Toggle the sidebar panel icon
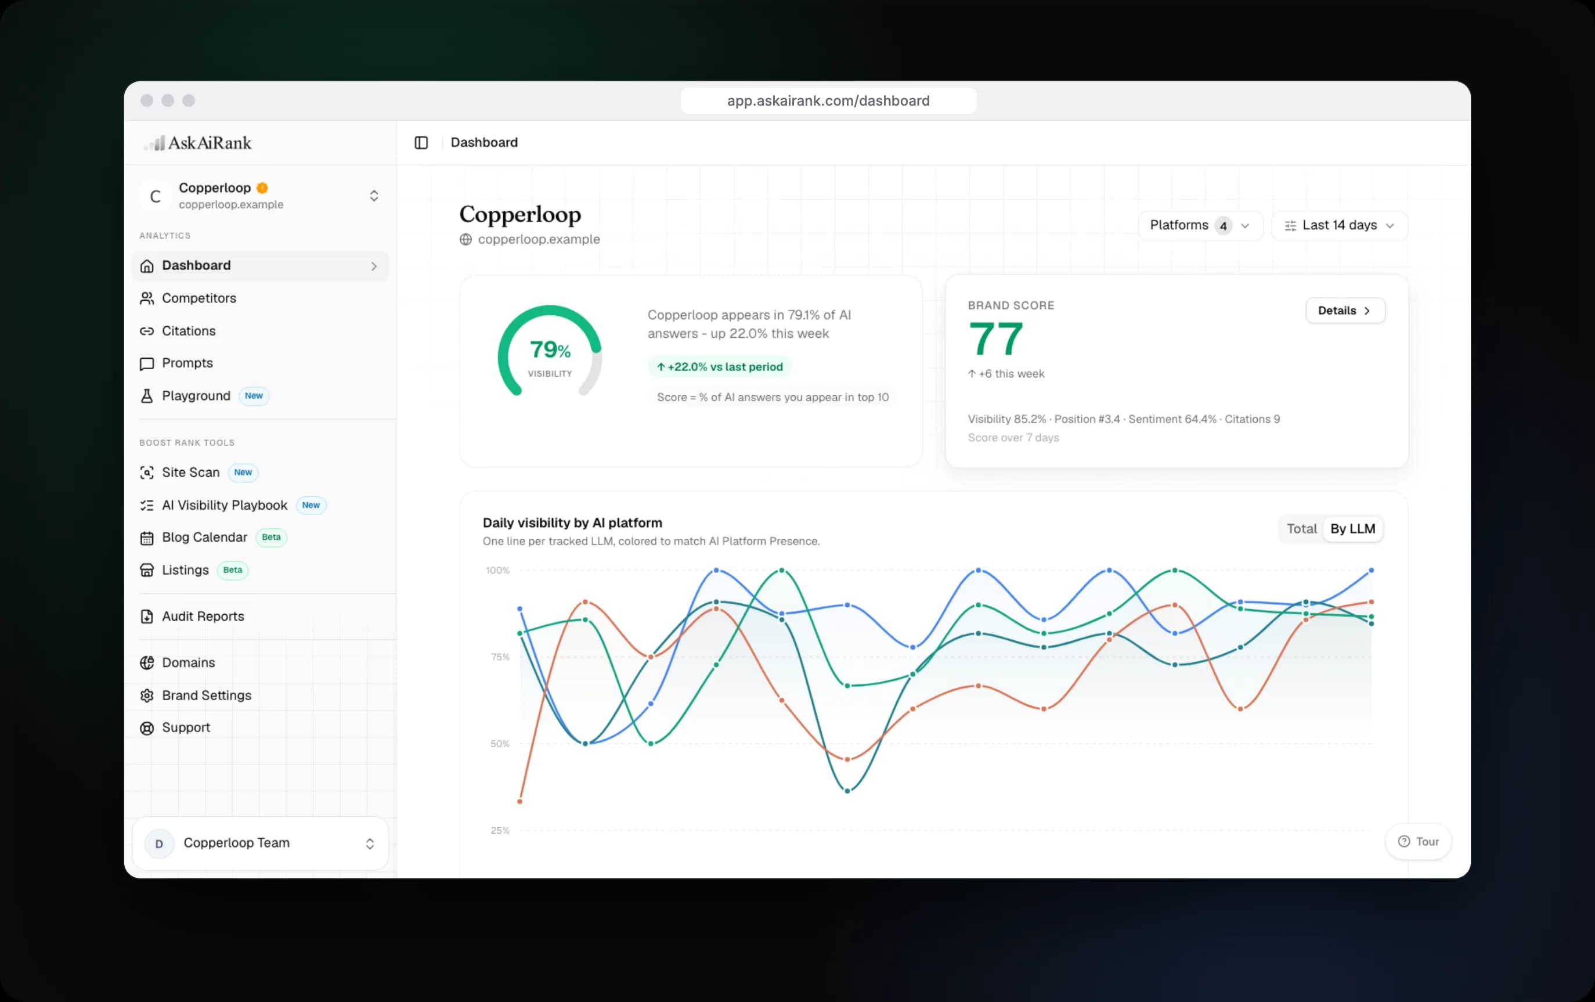The image size is (1595, 1002). 421,142
